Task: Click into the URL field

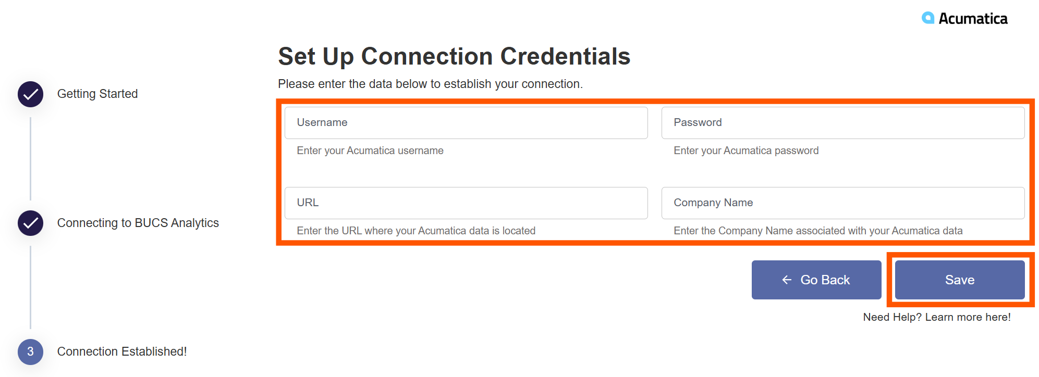Action: pos(466,203)
